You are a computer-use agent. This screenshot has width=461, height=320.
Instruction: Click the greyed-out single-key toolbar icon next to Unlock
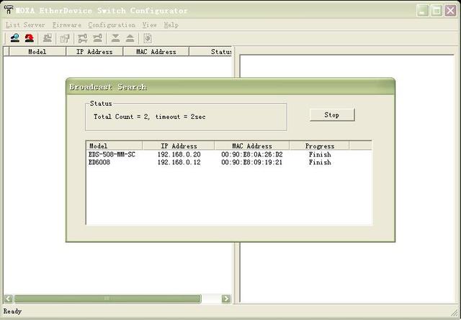click(x=97, y=38)
